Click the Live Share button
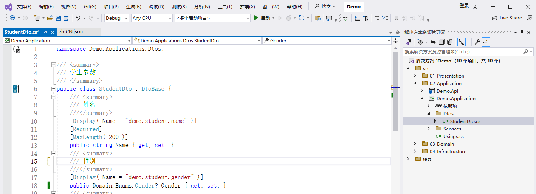 click(507, 18)
